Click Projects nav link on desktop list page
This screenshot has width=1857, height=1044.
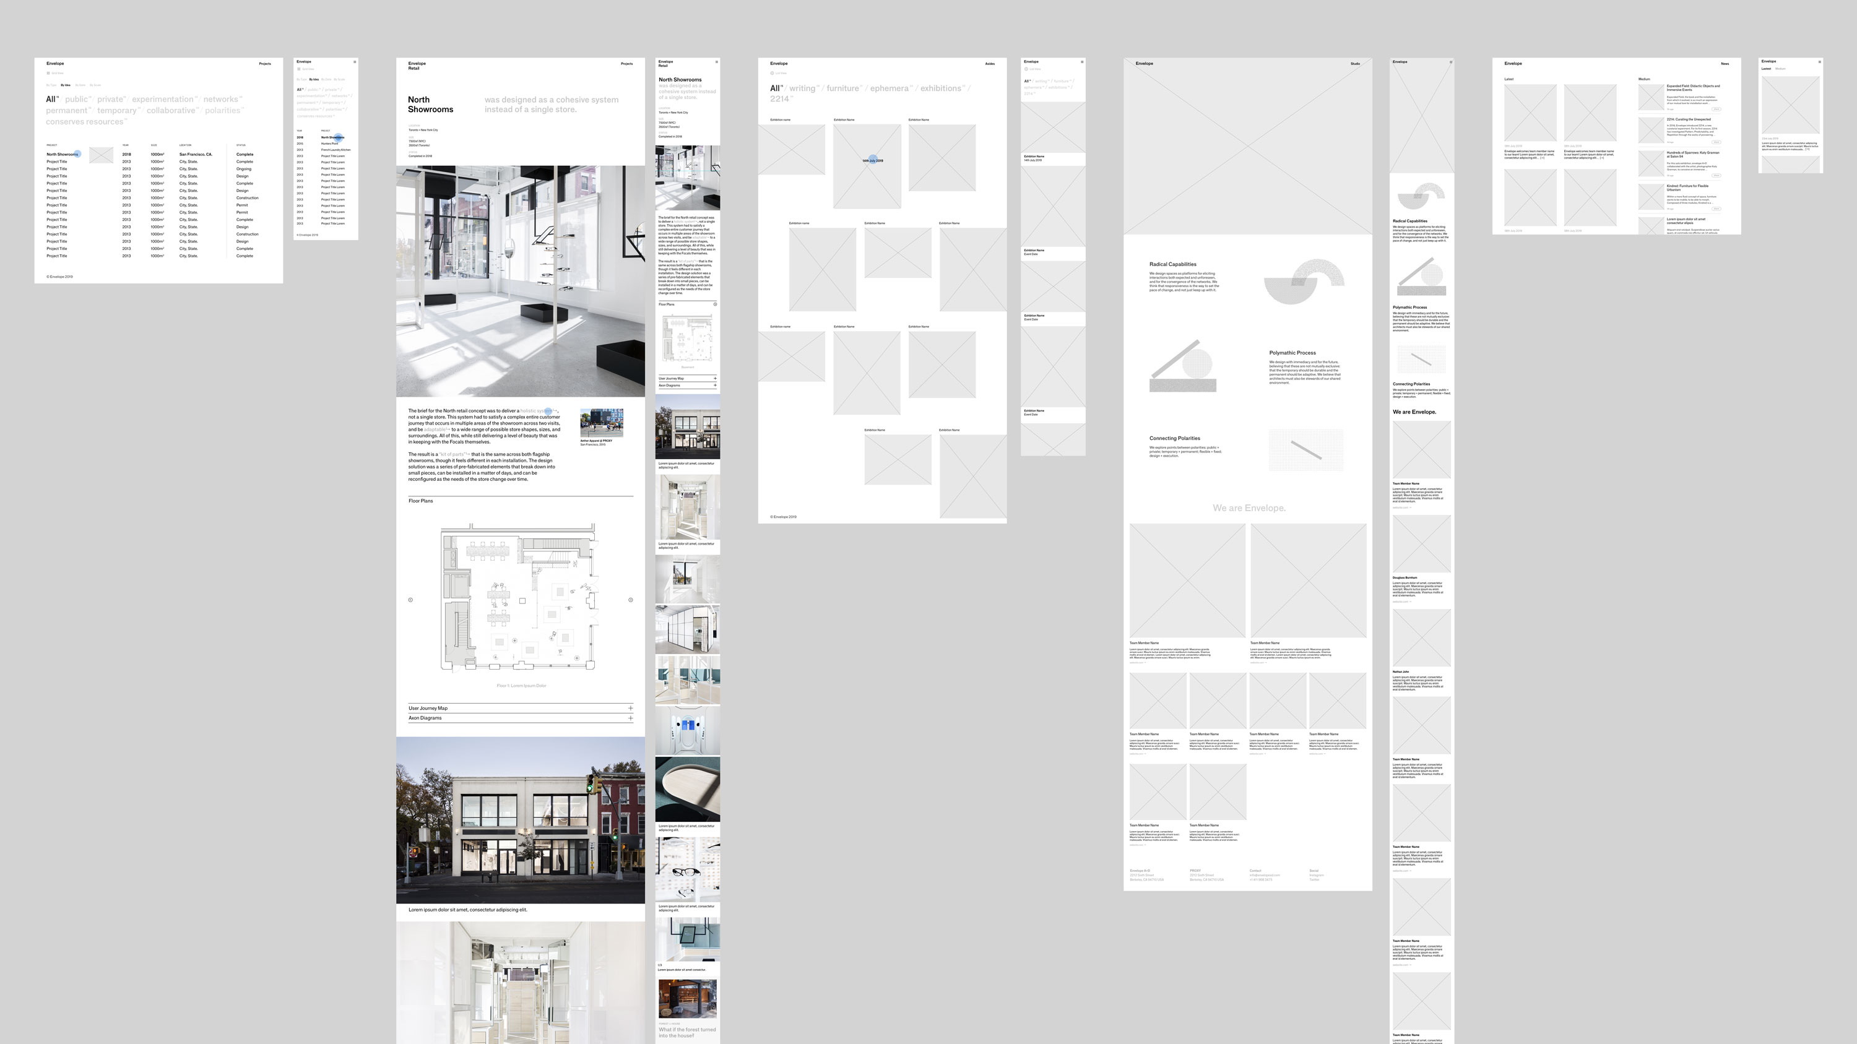click(x=264, y=63)
